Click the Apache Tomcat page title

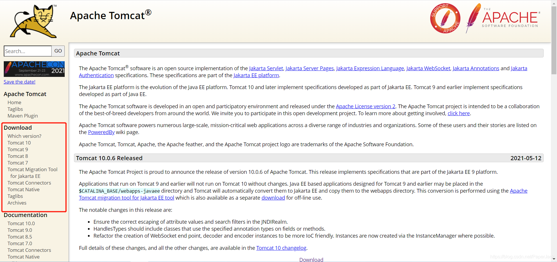point(111,15)
